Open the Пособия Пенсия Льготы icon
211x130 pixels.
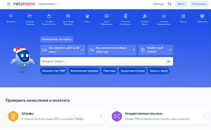[49, 16]
